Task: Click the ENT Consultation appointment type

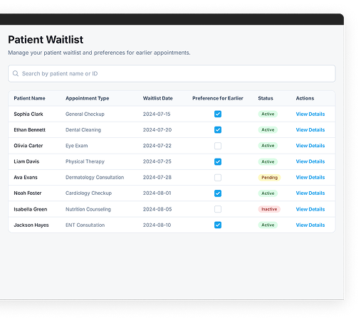Action: click(x=85, y=225)
